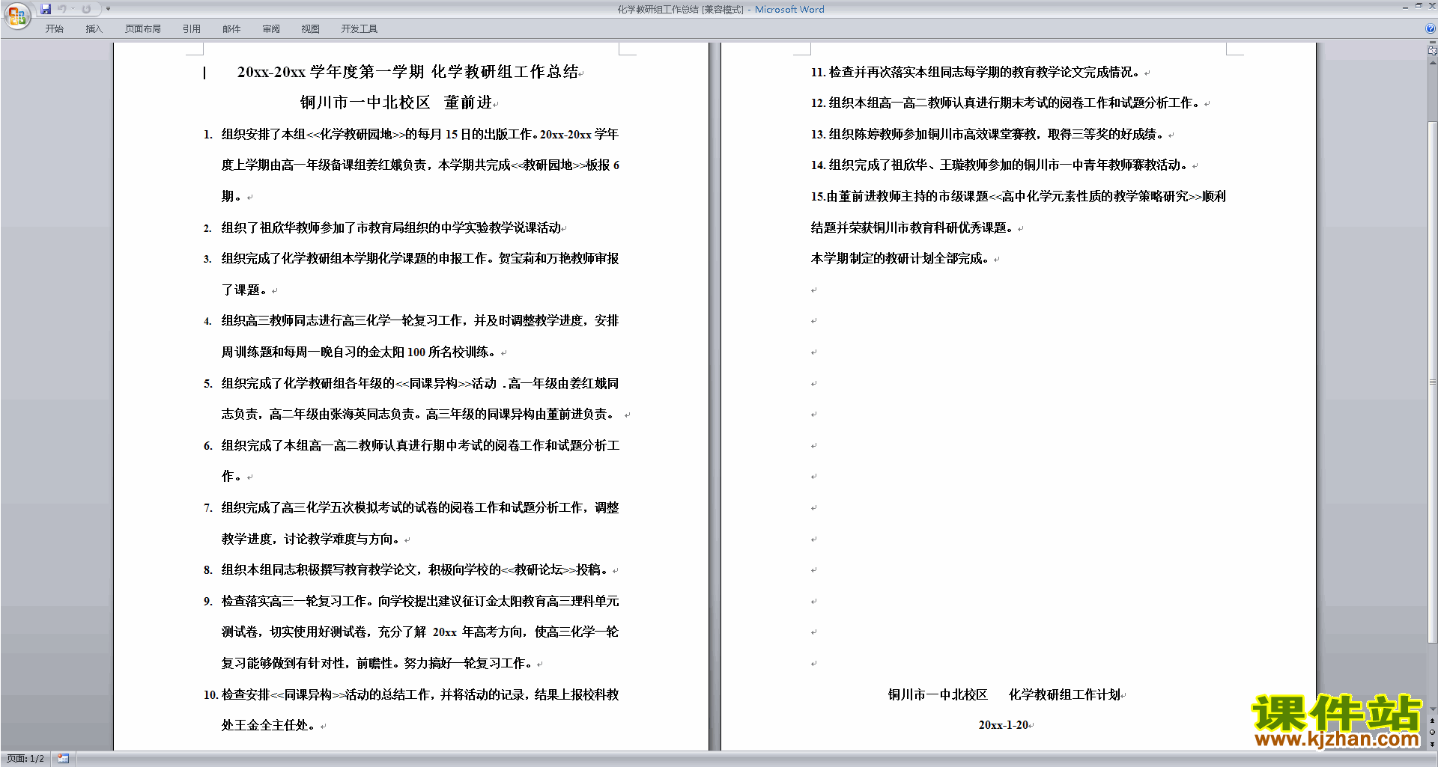Click the split box handle above the ruler icon
Screen dimensions: 1438x767
pos(1432,43)
